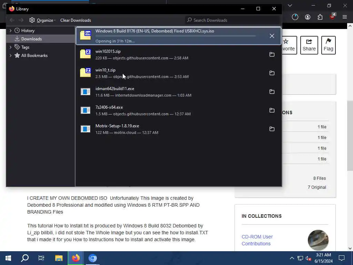Screen dimensions: 353x265
Task: Switch to Firefox on the taskbar
Action: tap(75, 258)
